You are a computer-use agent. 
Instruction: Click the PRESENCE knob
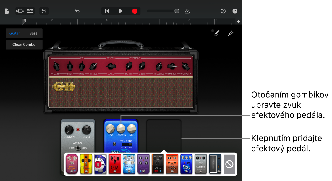pos(159,66)
